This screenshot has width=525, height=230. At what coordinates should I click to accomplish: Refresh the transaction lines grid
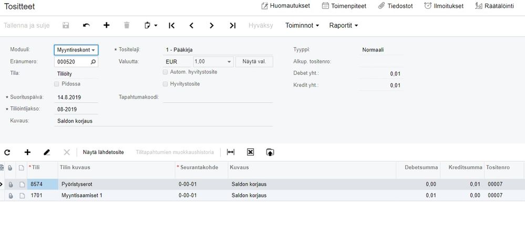pyautogui.click(x=7, y=152)
